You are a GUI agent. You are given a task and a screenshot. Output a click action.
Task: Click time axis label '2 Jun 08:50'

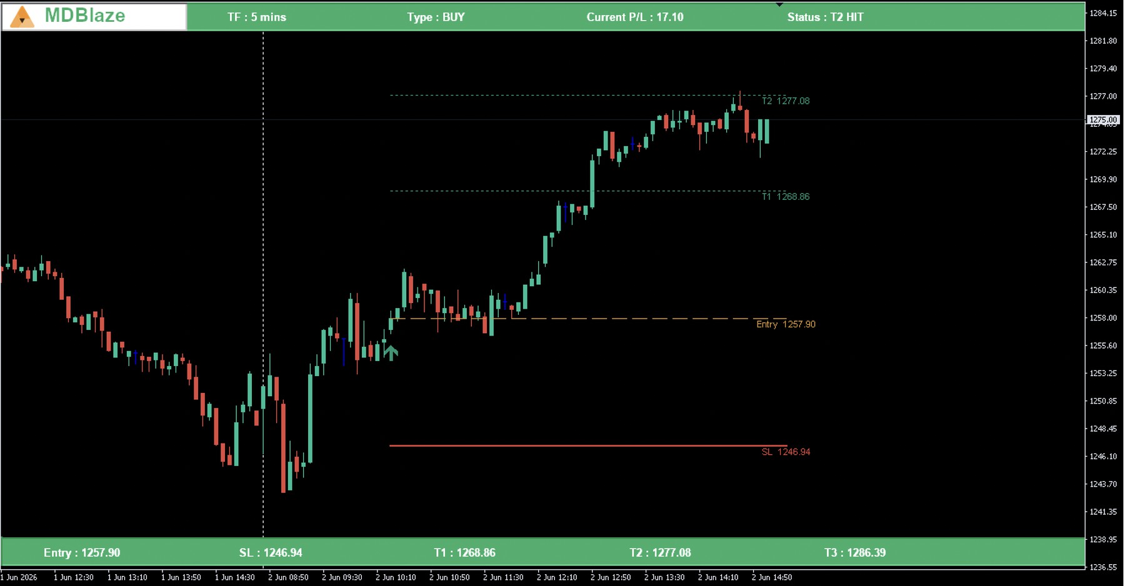[x=288, y=577]
